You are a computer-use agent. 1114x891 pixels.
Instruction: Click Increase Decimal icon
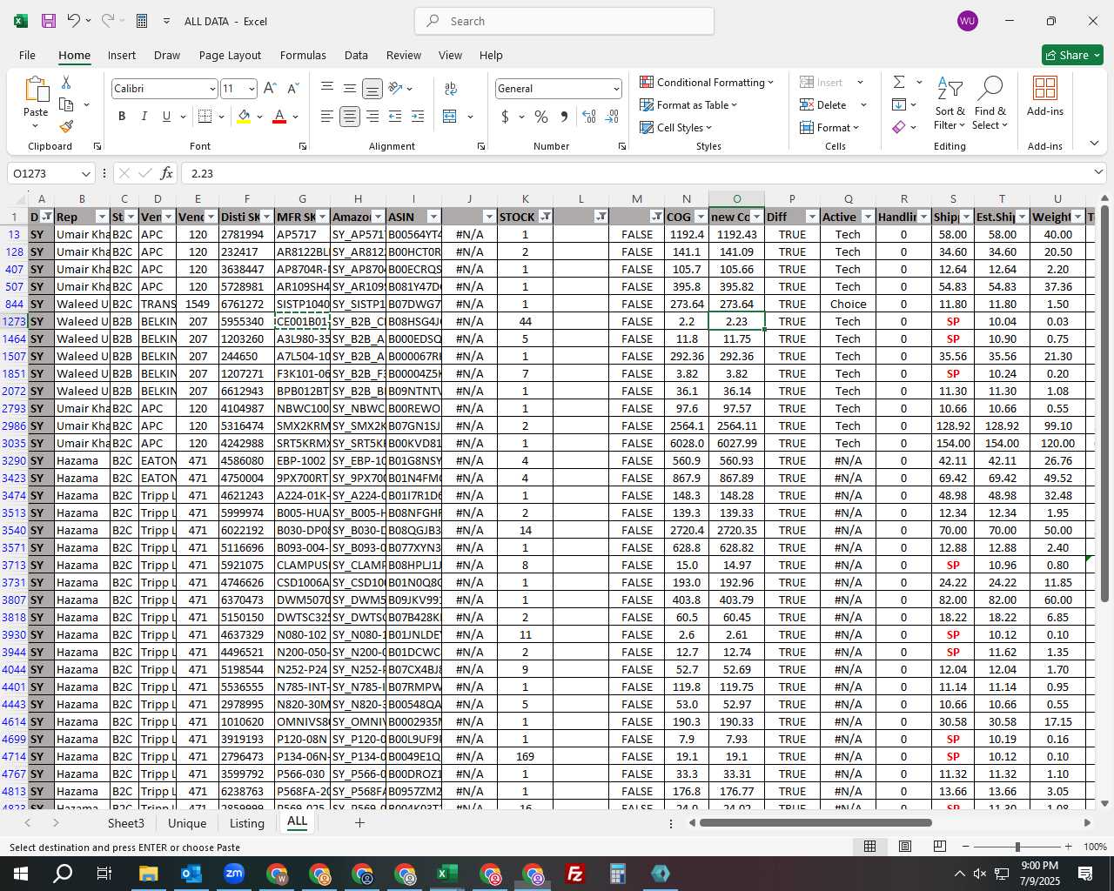coord(589,117)
